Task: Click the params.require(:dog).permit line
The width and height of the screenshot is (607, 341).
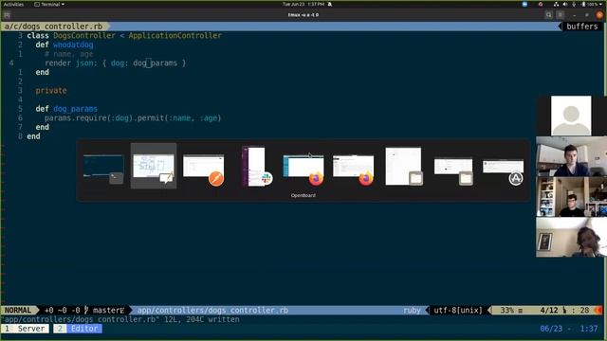Action: pos(133,117)
